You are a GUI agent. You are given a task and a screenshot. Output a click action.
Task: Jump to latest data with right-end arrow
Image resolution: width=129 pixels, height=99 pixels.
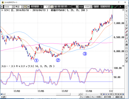pyautogui.click(x=123, y=94)
